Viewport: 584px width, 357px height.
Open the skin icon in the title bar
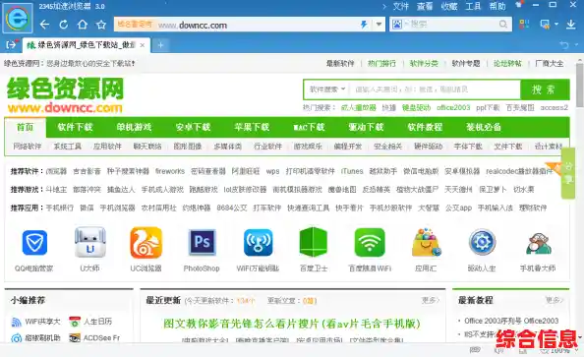(518, 5)
